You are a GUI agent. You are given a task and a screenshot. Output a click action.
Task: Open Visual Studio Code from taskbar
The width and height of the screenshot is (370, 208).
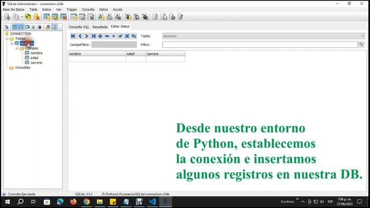coord(153,202)
